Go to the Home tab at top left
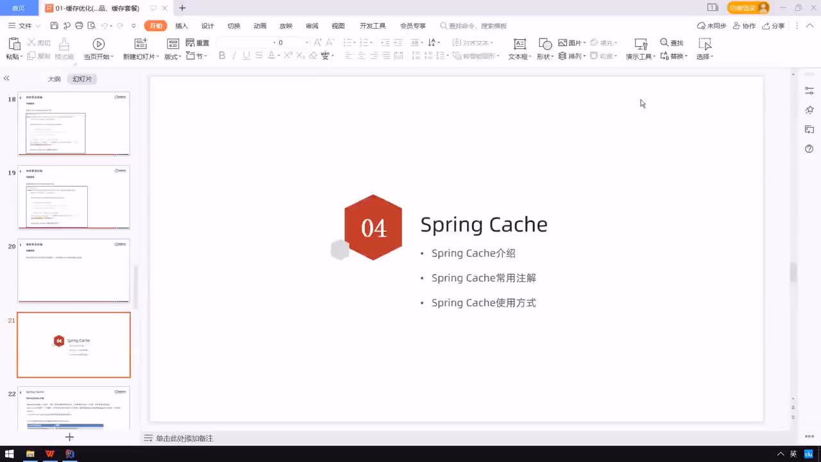This screenshot has width=821, height=462. [19, 8]
